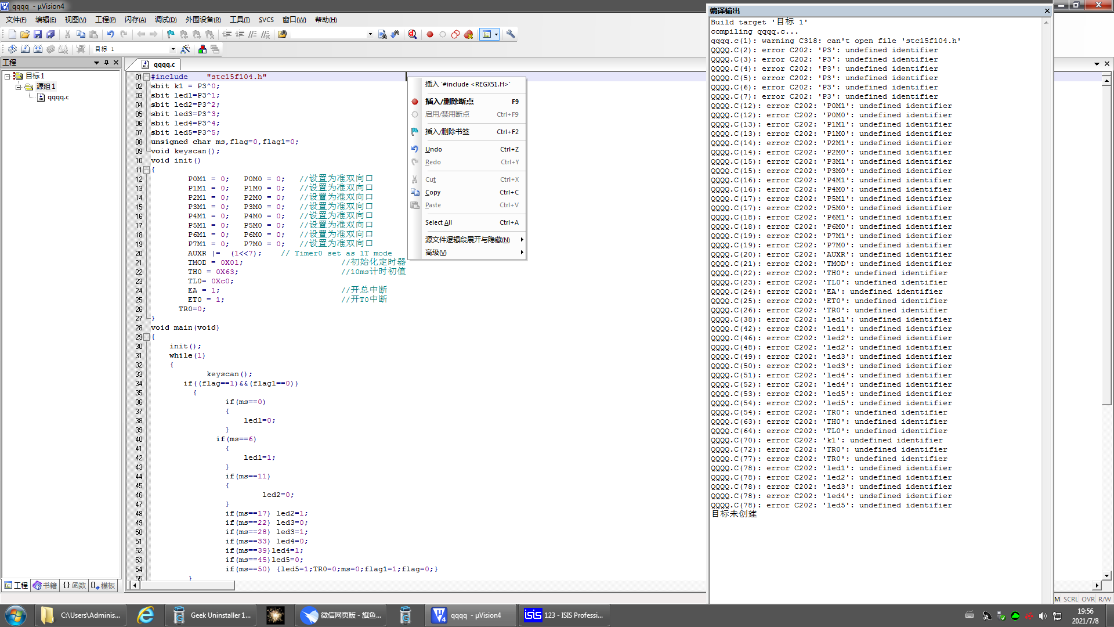This screenshot has height=627, width=1114.
Task: Click the Cut scissors toolbar icon
Action: [68, 34]
